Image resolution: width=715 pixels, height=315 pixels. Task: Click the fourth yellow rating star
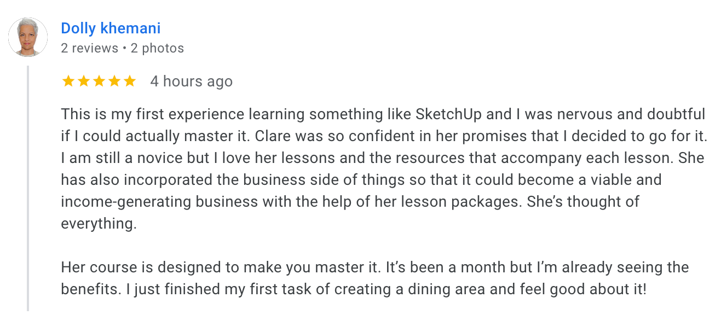(x=114, y=81)
